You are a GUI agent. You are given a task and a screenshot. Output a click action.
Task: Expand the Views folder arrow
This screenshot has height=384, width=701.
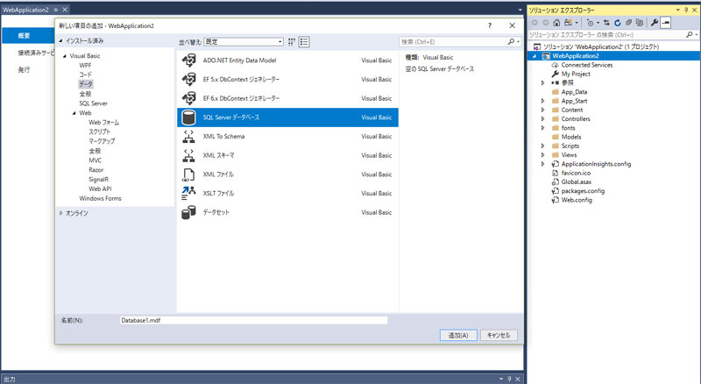point(542,155)
